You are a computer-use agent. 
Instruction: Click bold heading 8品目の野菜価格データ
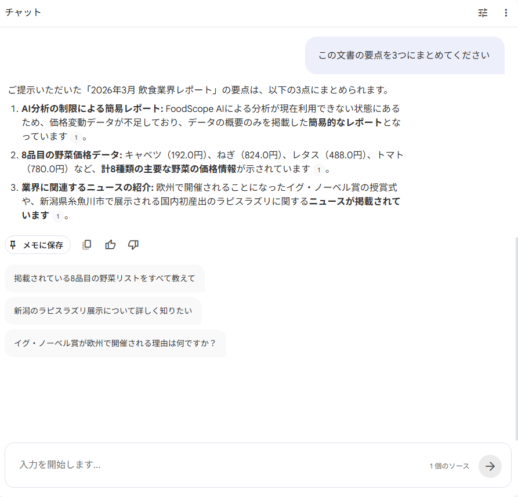(72, 155)
